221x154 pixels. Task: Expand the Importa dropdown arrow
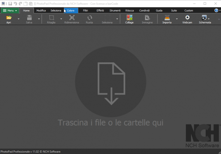[x=177, y=19]
